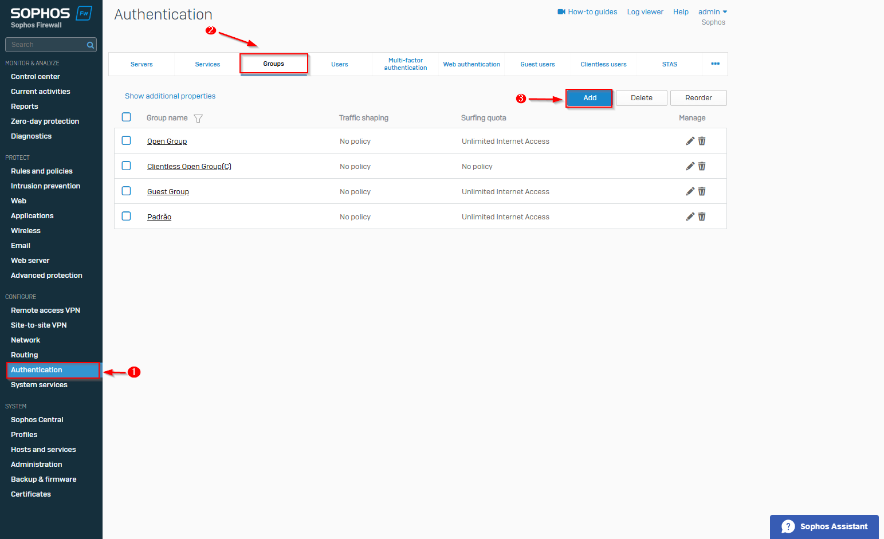
Task: Select all groups header checkbox
Action: 127,117
